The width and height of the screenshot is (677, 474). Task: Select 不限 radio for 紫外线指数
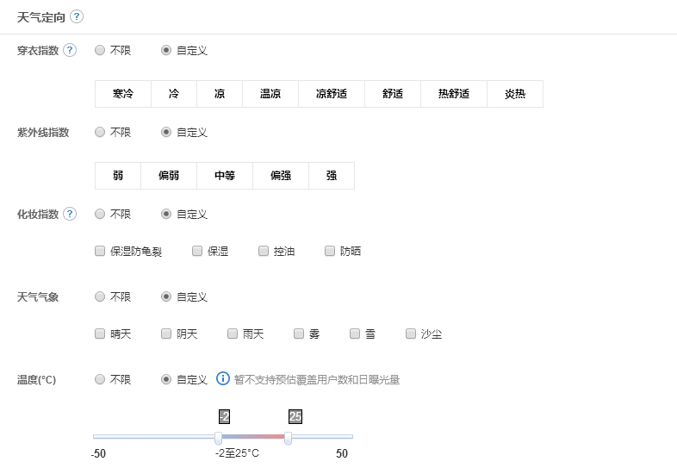point(100,132)
